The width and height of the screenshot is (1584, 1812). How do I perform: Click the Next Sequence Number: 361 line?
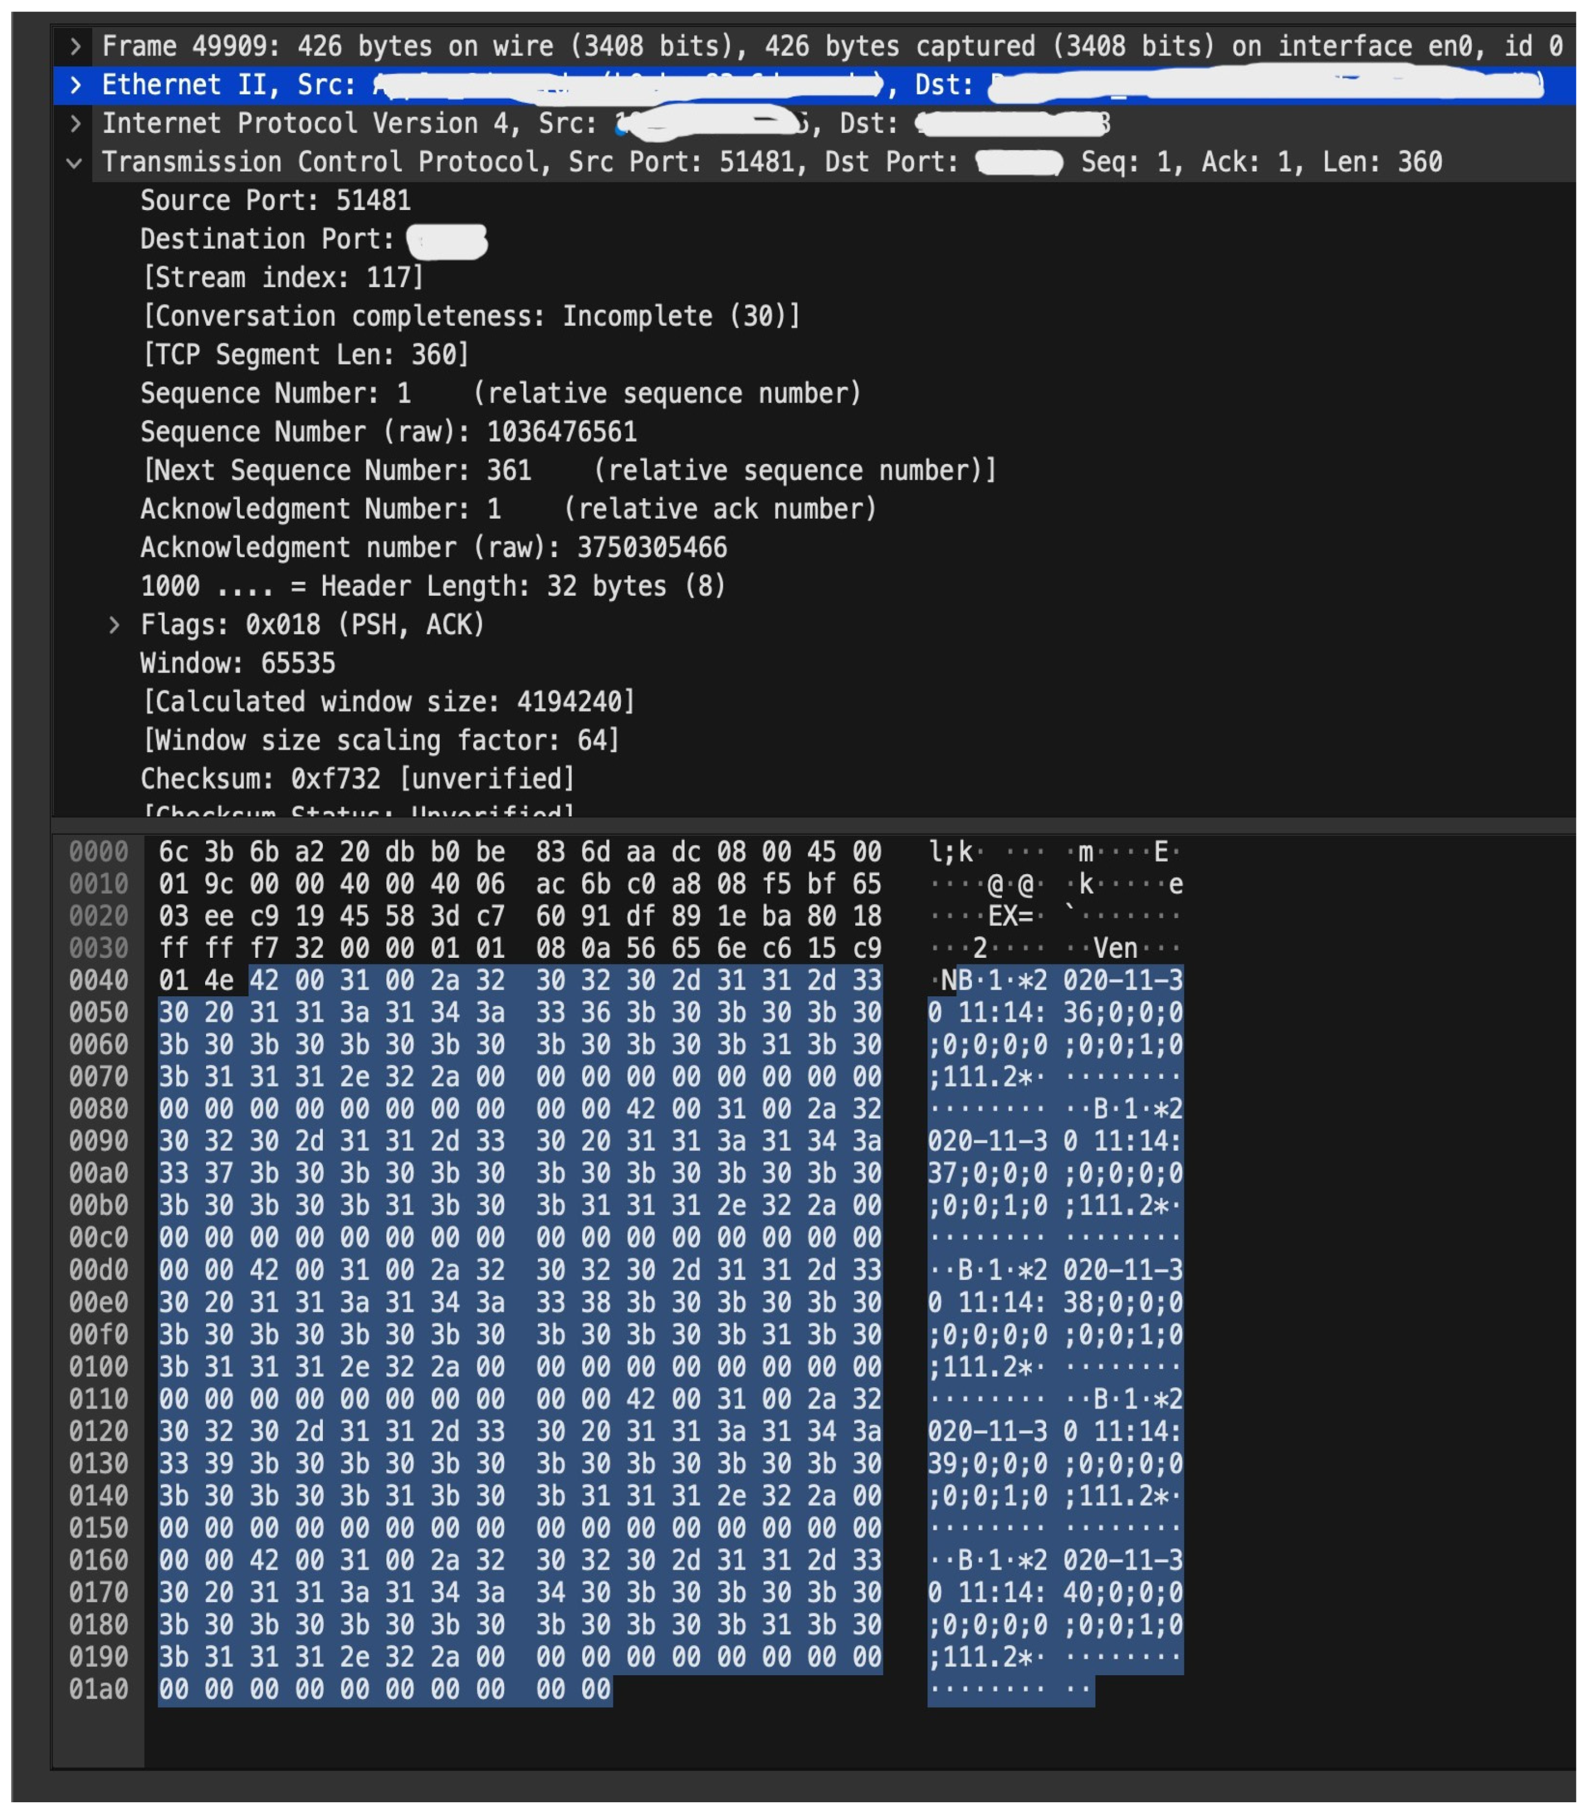pos(568,471)
